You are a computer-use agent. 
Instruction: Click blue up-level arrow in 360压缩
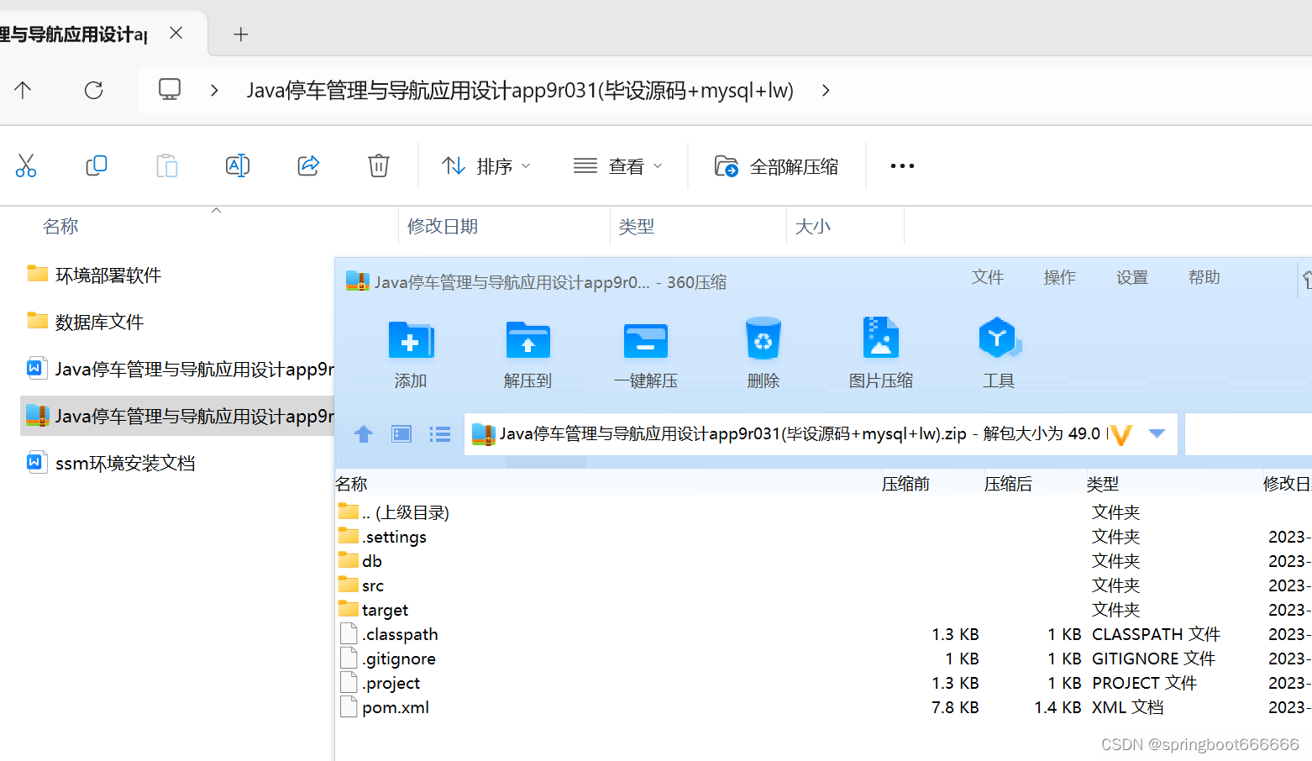(363, 434)
